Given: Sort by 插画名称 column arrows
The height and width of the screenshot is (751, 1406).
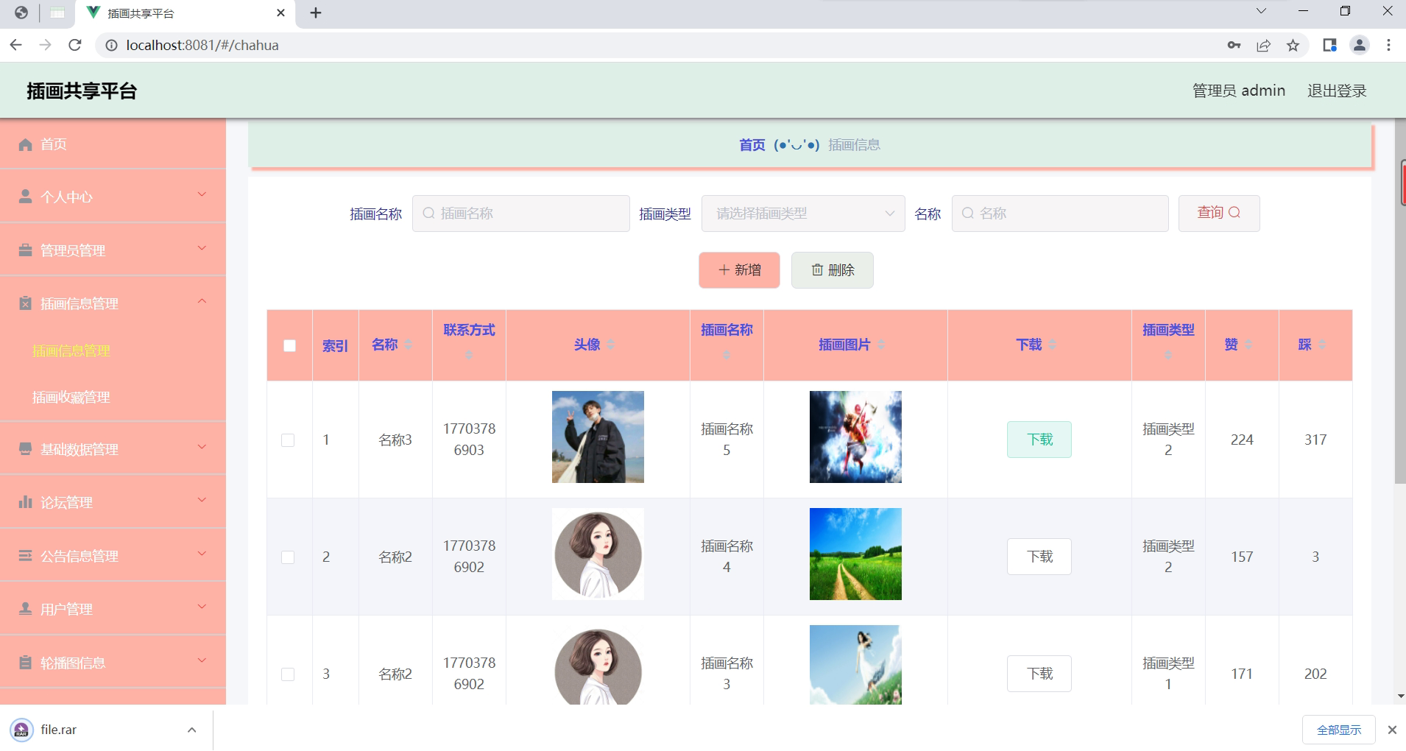Looking at the screenshot, I should click(x=727, y=356).
